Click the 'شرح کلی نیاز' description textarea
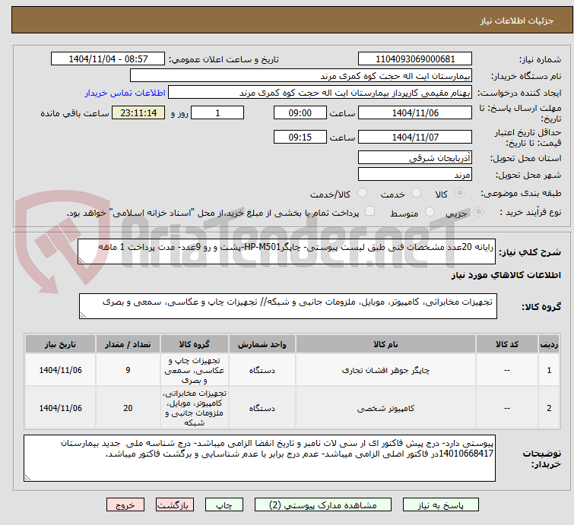 point(287,251)
